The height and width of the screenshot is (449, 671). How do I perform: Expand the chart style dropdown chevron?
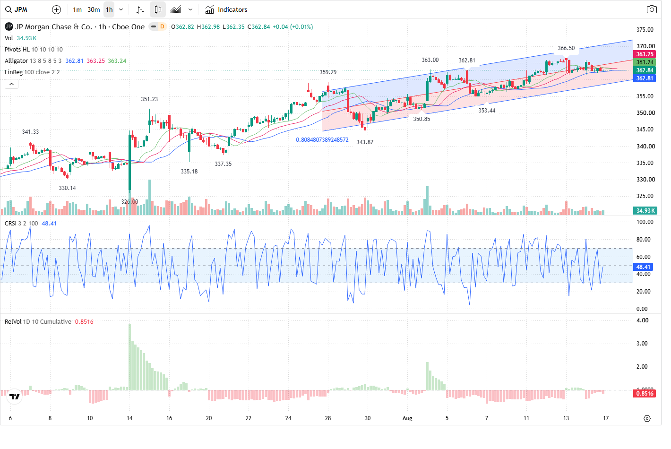[190, 9]
